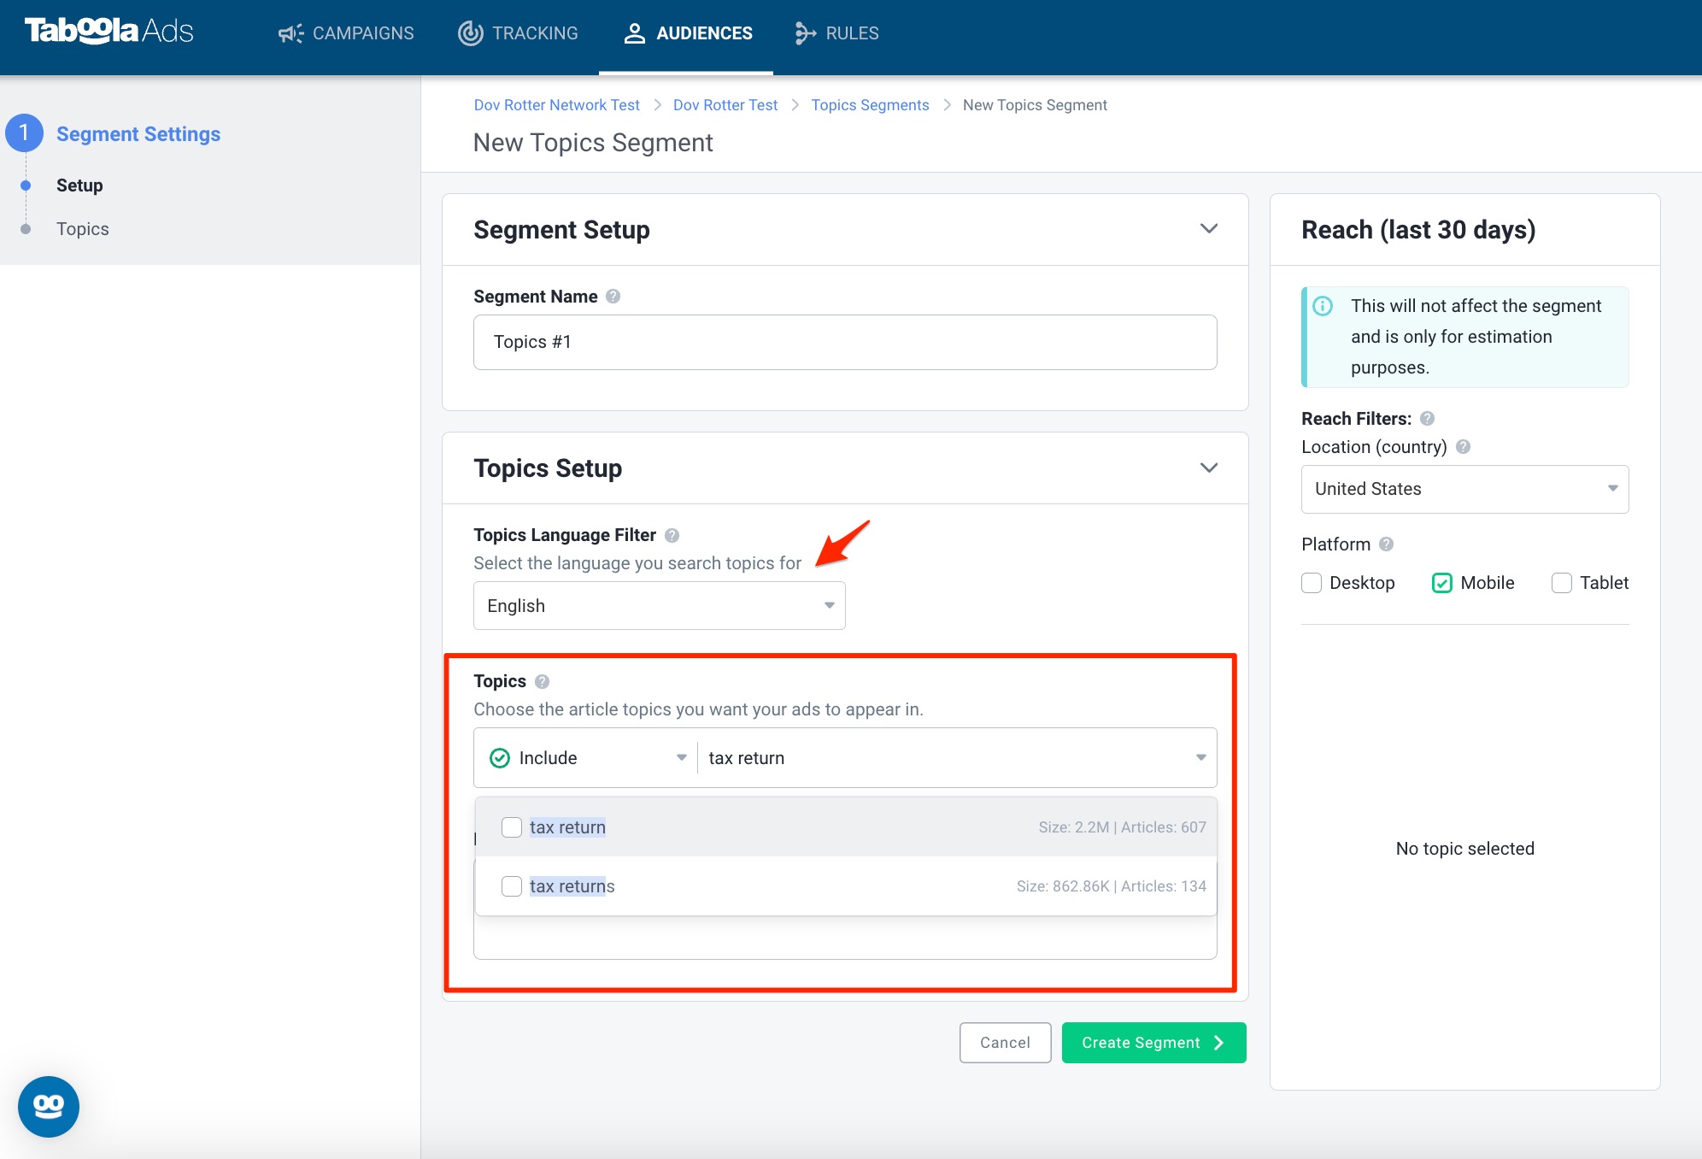The image size is (1702, 1159).
Task: Go to Topics Segments breadcrumb
Action: pos(870,105)
